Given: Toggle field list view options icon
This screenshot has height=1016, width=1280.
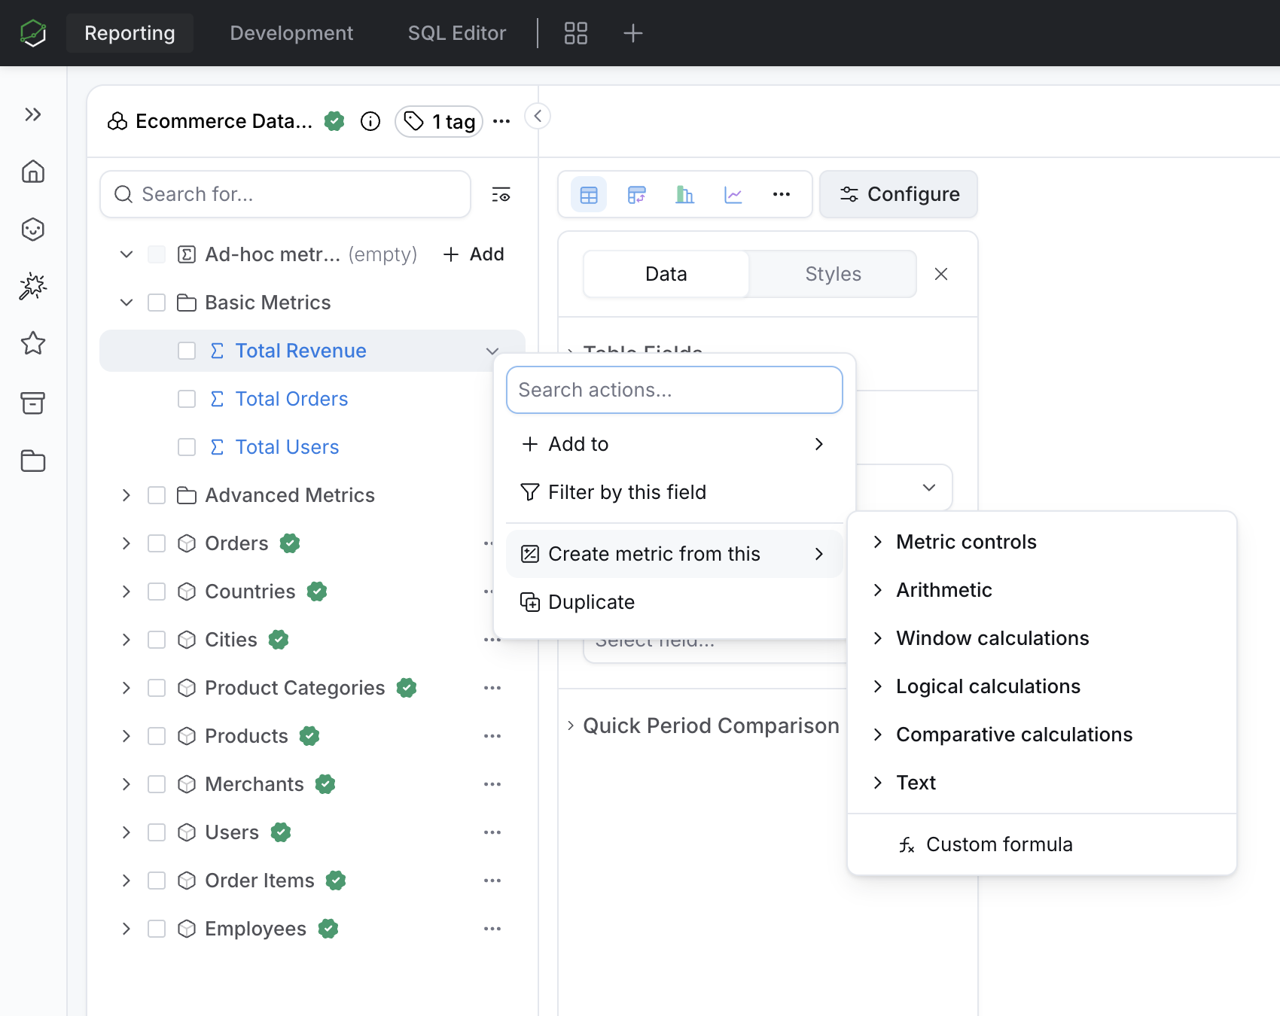Looking at the screenshot, I should pyautogui.click(x=501, y=194).
